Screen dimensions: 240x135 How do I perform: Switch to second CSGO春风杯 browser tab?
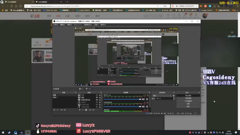(x=48, y=2)
